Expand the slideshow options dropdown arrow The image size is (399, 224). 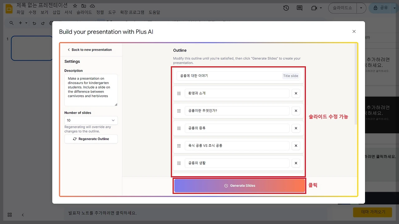pyautogui.click(x=361, y=8)
